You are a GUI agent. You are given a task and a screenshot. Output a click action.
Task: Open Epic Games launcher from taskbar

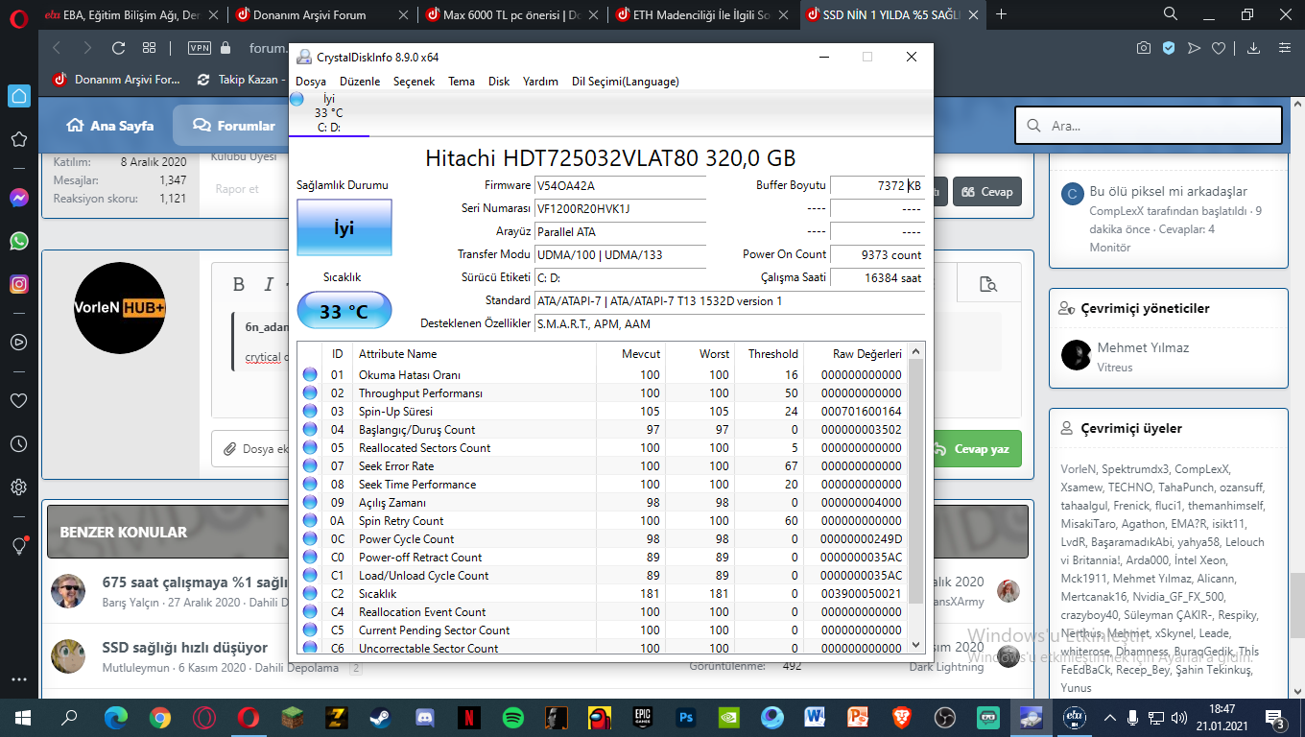click(x=642, y=717)
